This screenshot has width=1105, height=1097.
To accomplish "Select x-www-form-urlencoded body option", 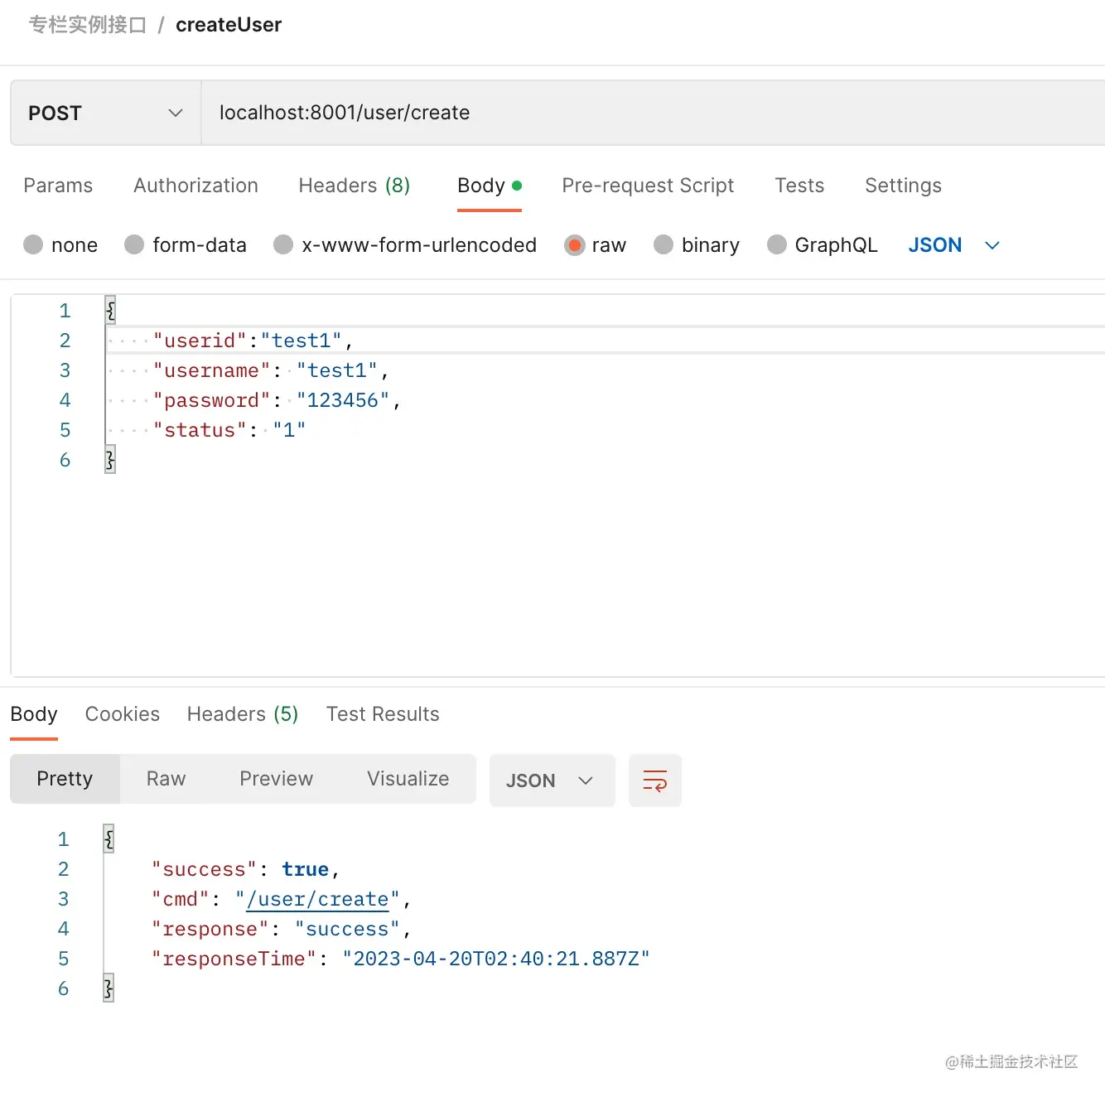I will tap(283, 245).
